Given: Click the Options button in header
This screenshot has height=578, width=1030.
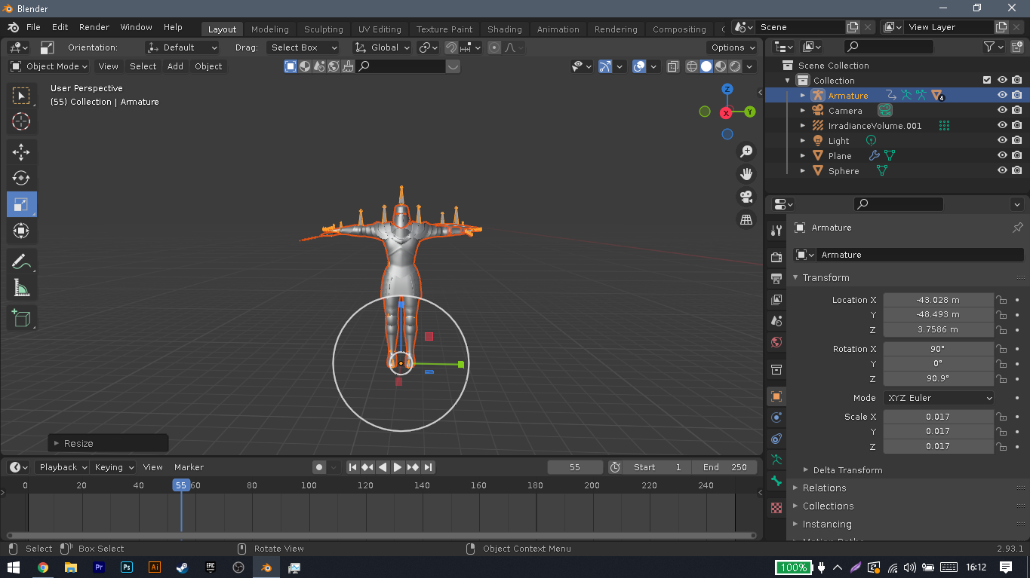Looking at the screenshot, I should (x=733, y=47).
